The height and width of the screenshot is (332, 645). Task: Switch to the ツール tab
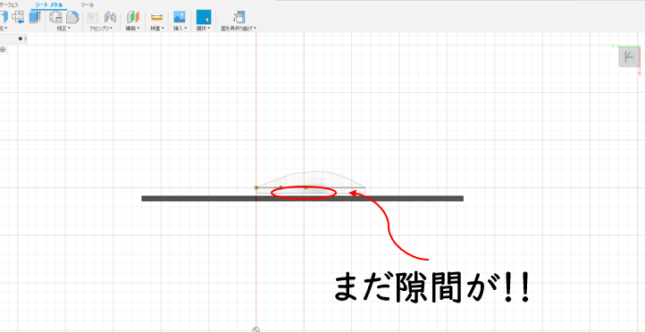(87, 4)
